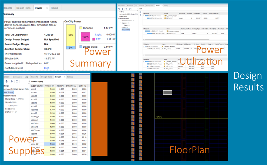
Task: Click the Logic link in On-Chip Power
Action: pyautogui.click(x=98, y=35)
